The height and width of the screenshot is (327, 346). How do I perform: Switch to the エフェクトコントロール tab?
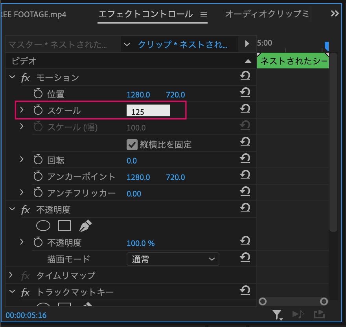pos(145,14)
